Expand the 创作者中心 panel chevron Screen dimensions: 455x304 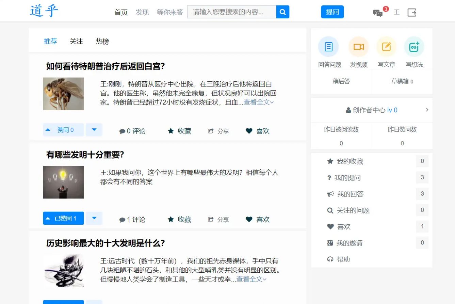coord(427,110)
